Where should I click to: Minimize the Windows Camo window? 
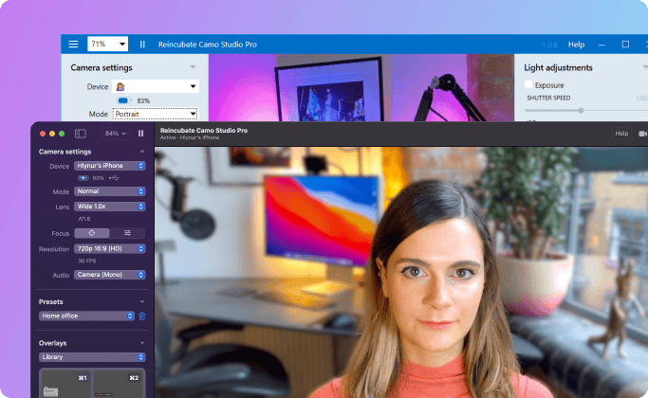coord(602,45)
